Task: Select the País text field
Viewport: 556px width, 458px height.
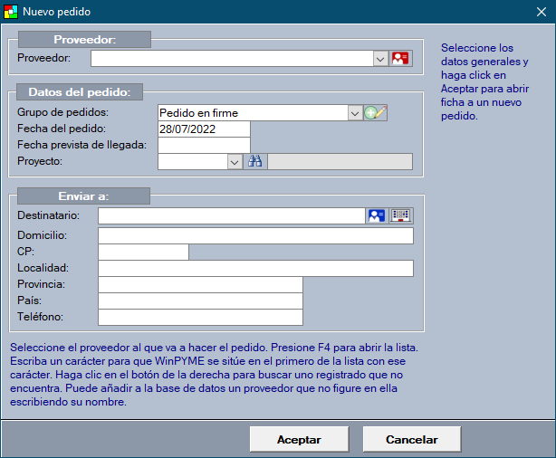Action: pos(199,301)
